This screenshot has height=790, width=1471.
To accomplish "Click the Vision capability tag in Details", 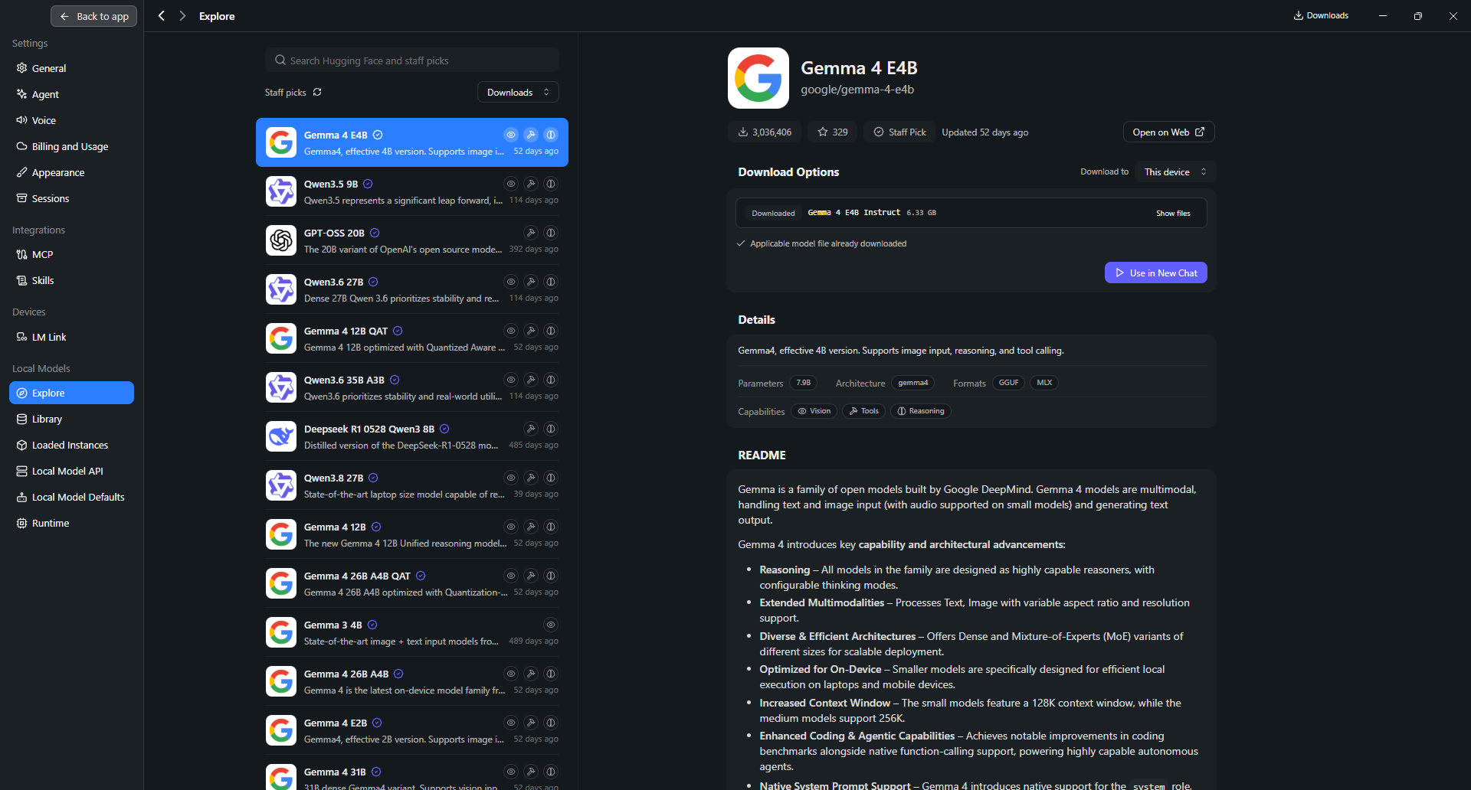I will click(x=814, y=411).
